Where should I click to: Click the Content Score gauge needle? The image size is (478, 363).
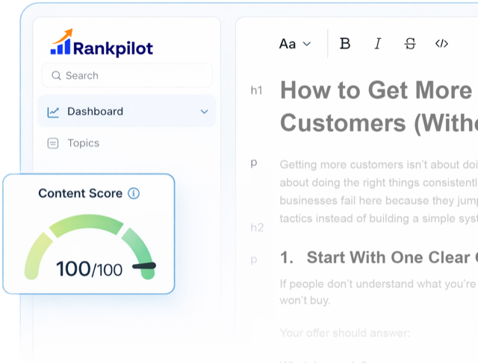tap(144, 266)
